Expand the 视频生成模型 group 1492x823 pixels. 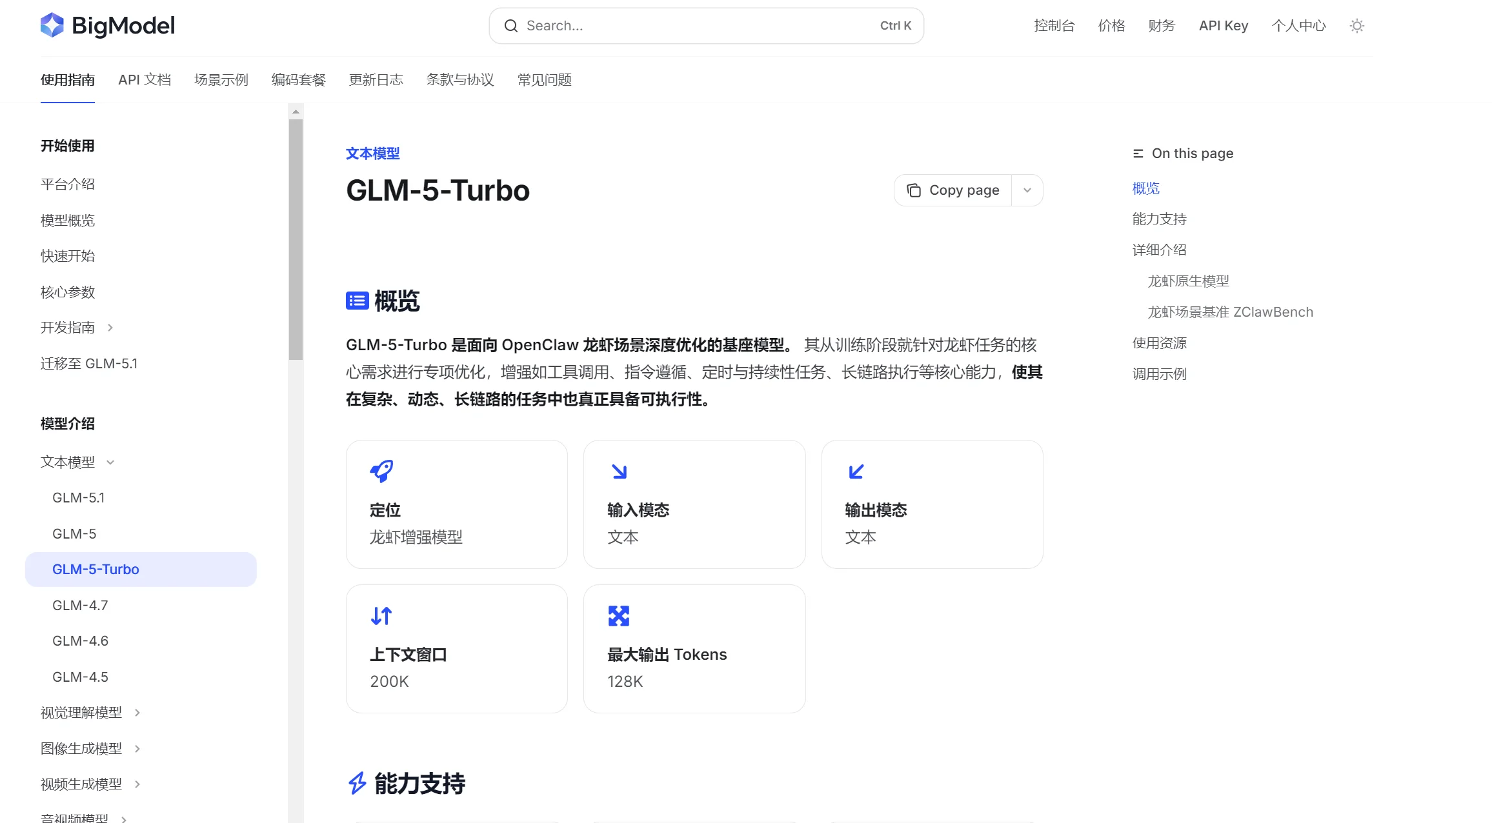coord(137,784)
